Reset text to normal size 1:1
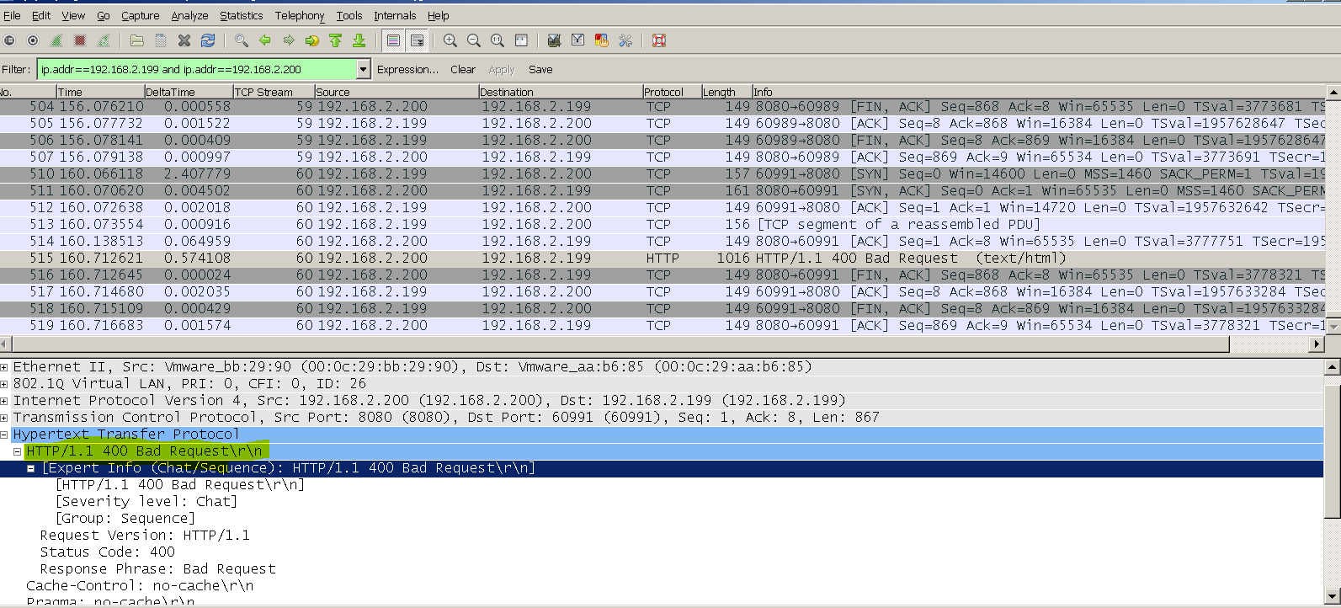Screen dimensions: 1341x608 498,40
